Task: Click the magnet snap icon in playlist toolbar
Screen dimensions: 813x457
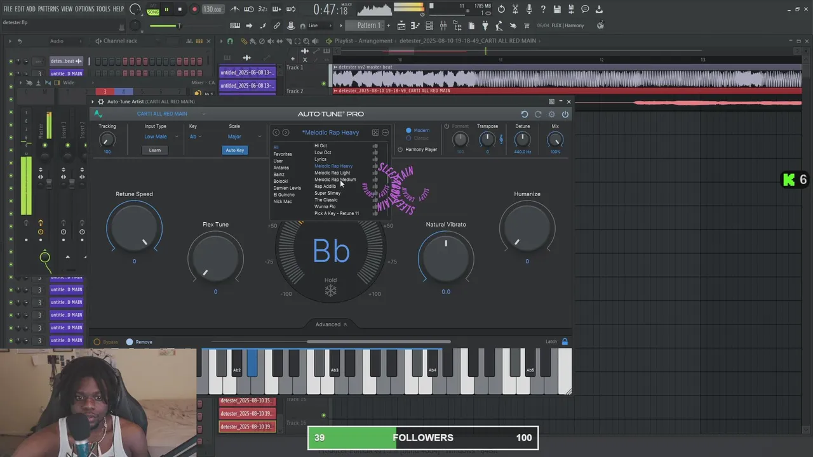Action: tap(230, 41)
